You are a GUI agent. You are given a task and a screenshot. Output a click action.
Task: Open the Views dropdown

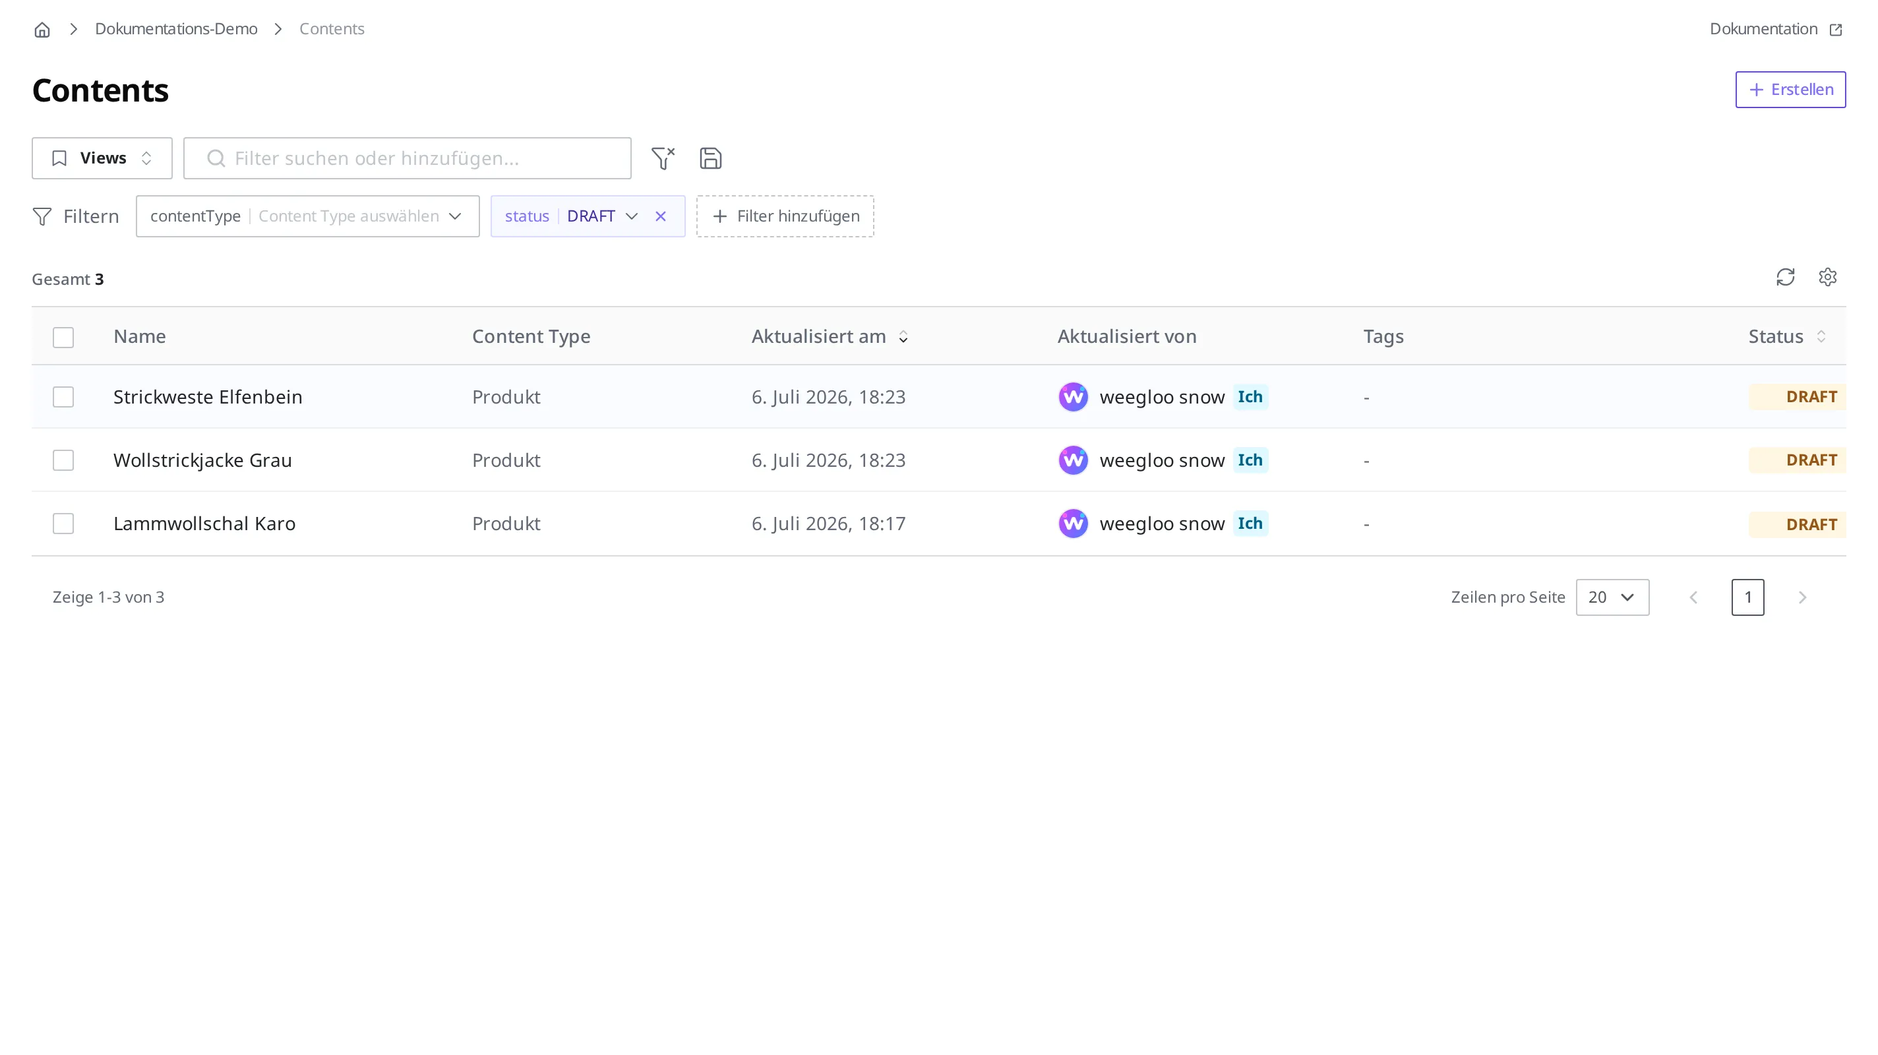pos(102,158)
